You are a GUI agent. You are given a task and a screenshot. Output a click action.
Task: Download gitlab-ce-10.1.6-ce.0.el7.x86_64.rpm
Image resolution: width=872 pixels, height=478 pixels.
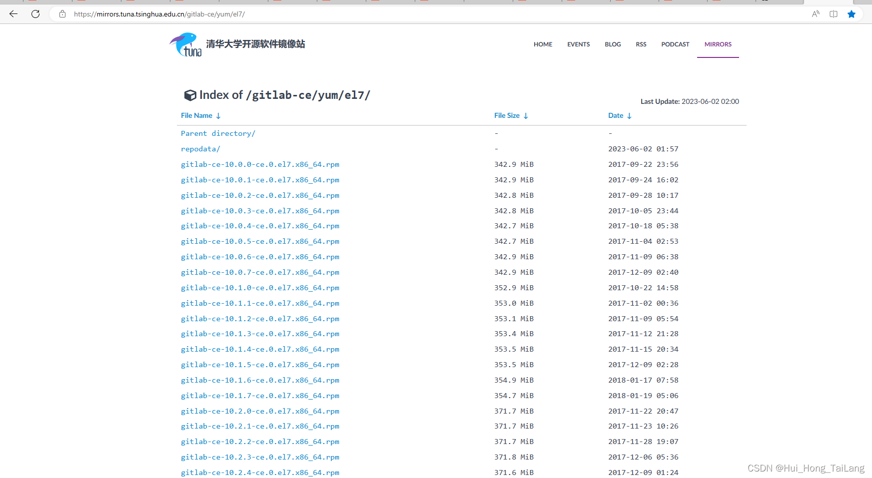pyautogui.click(x=260, y=380)
